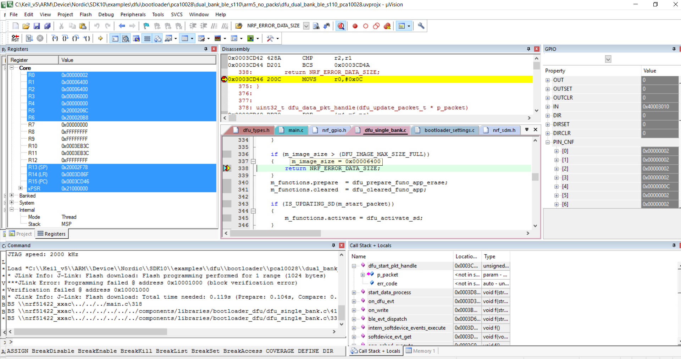Click the New file icon in toolbar
The image size is (681, 359).
(16, 26)
